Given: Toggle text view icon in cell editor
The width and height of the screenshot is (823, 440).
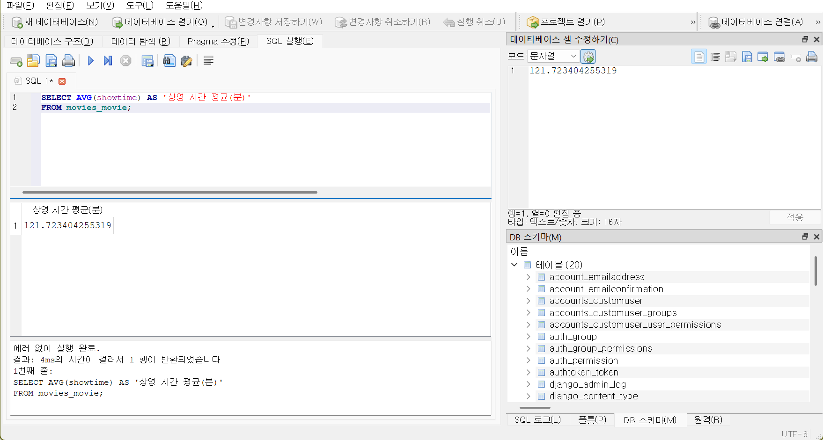Looking at the screenshot, I should pos(698,57).
